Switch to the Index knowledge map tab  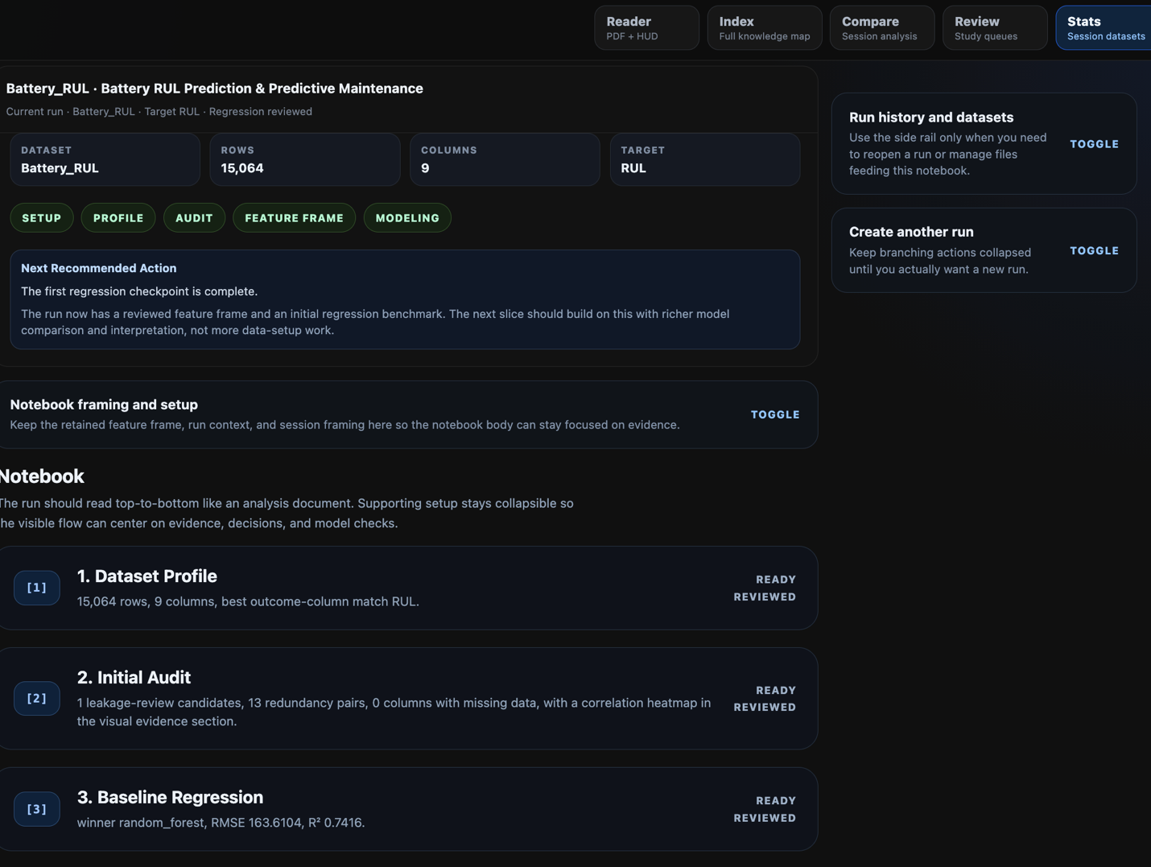(x=765, y=28)
